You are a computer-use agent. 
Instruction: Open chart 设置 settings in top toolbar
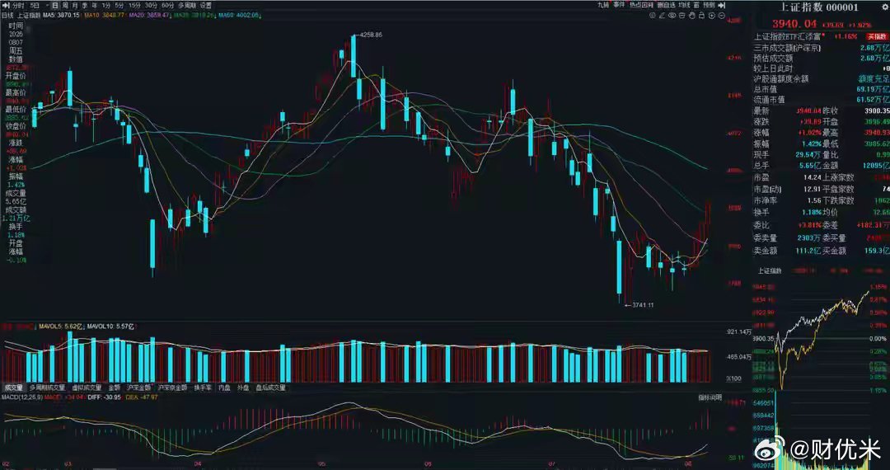[x=205, y=5]
